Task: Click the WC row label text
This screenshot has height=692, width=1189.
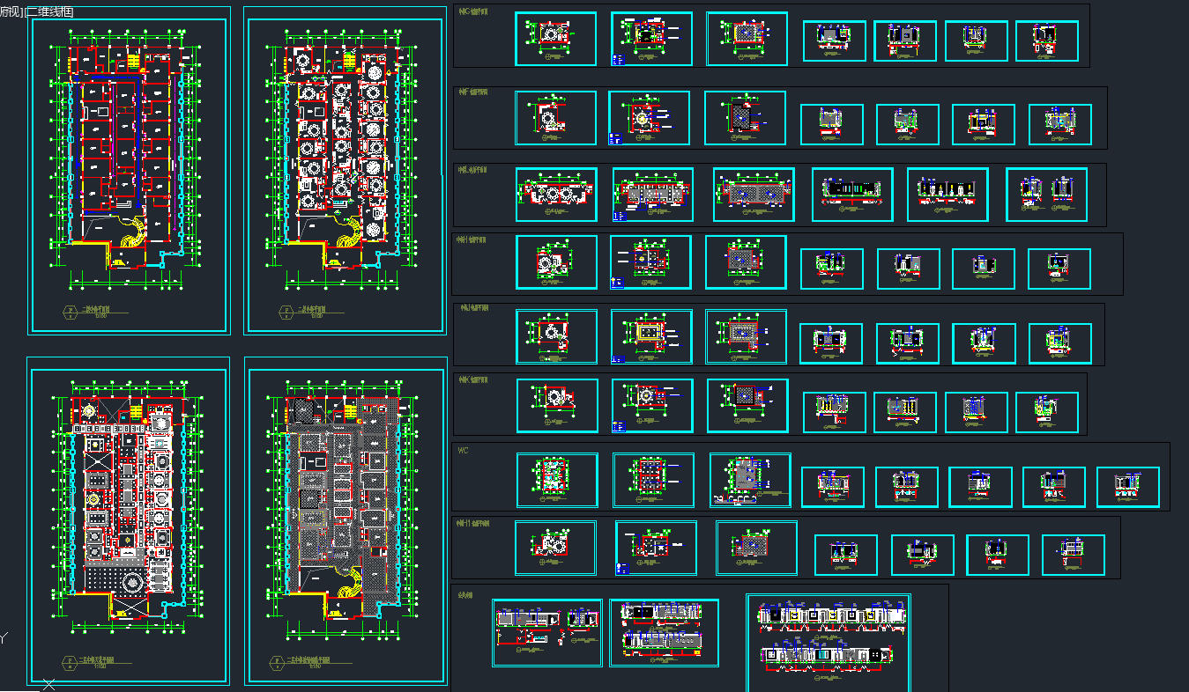Action: [x=463, y=450]
